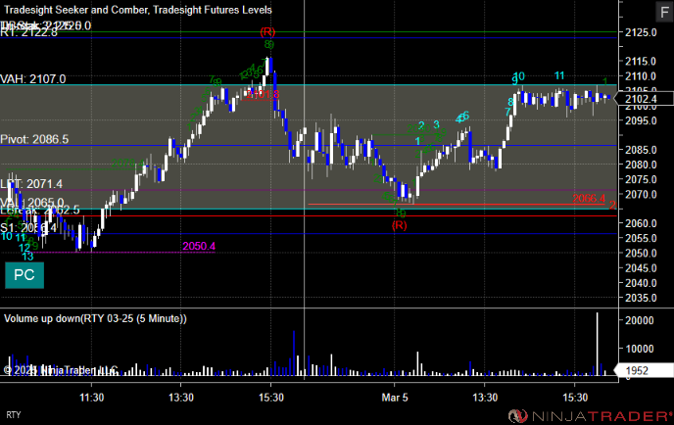
Task: Select the Volume up down indicator label
Action: pyautogui.click(x=95, y=318)
